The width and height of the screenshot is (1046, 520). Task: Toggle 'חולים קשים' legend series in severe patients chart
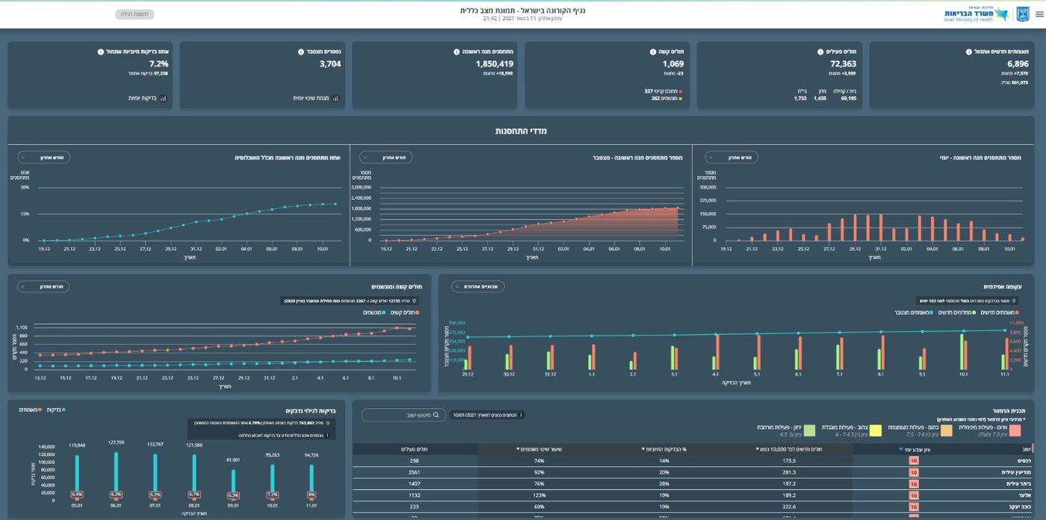[405, 313]
